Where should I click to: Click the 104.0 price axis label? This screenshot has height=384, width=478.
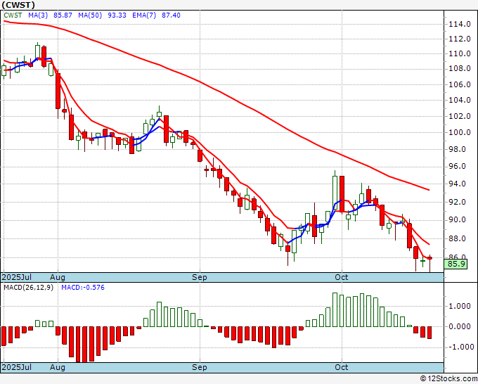(460, 100)
